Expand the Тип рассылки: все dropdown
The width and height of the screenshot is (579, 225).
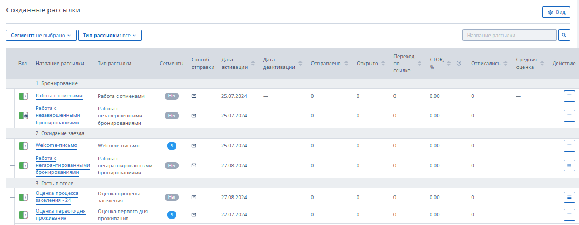110,36
